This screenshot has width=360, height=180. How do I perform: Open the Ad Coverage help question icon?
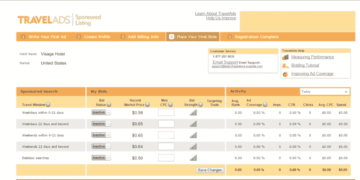pyautogui.click(x=265, y=105)
